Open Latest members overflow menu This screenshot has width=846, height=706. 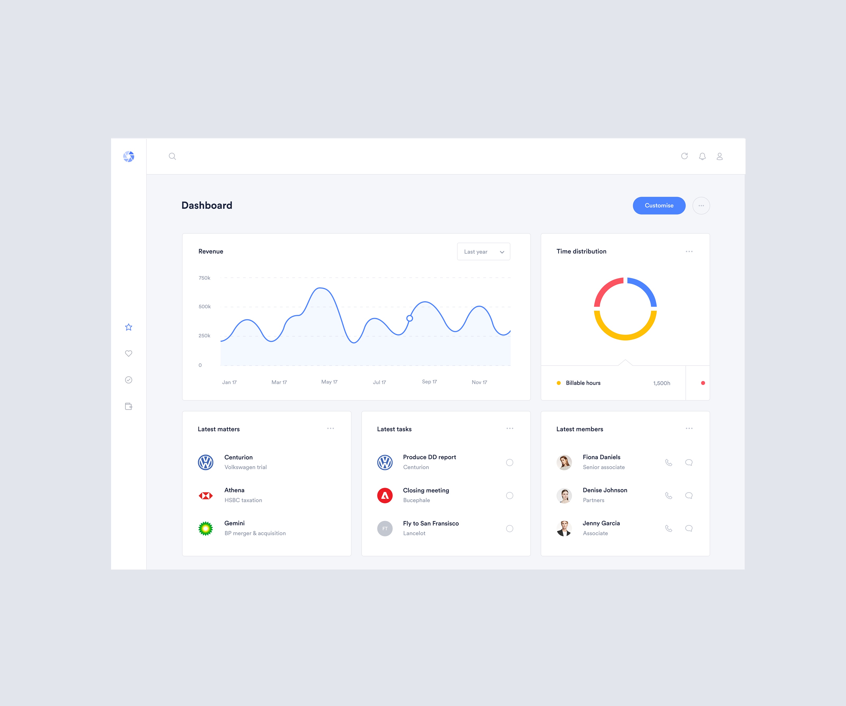click(x=689, y=429)
